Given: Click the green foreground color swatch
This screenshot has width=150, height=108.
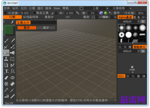Looking at the screenshot, I should point(9,29).
